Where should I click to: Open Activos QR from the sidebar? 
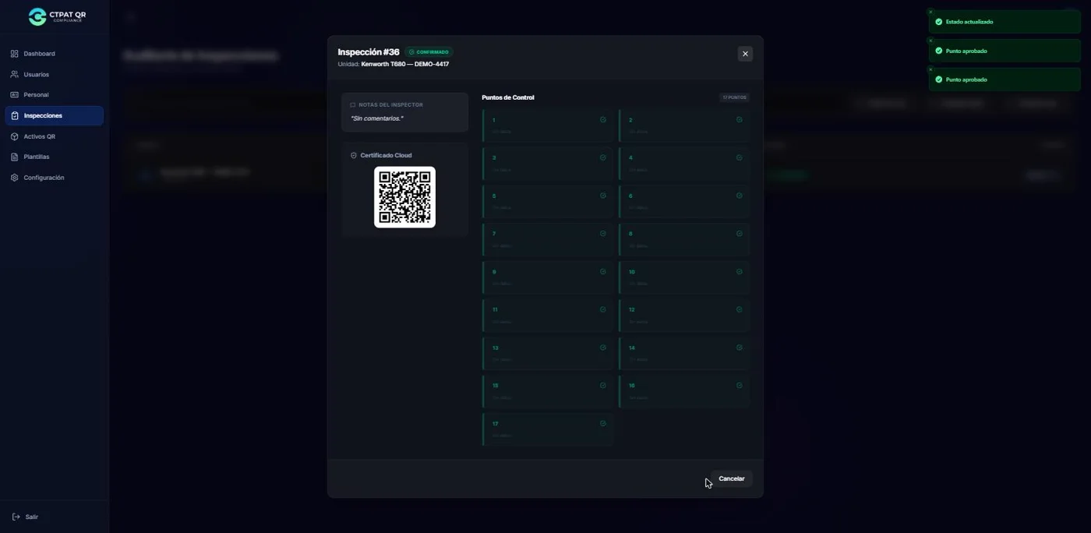pos(54,136)
